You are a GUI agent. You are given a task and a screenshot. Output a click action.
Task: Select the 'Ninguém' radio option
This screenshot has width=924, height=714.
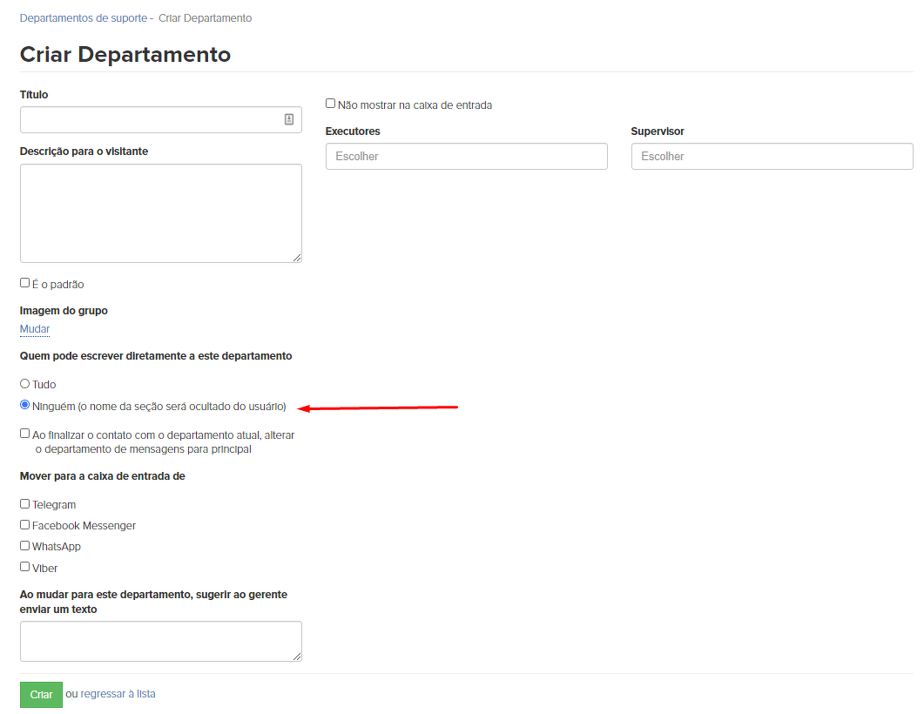pyautogui.click(x=25, y=405)
